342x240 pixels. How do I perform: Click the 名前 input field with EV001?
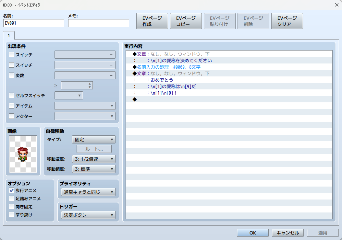[34, 23]
